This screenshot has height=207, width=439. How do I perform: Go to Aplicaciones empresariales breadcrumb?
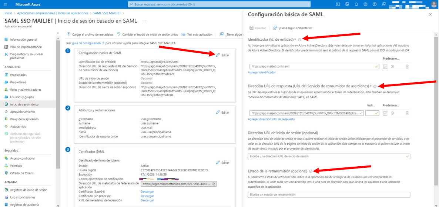pos(53,13)
